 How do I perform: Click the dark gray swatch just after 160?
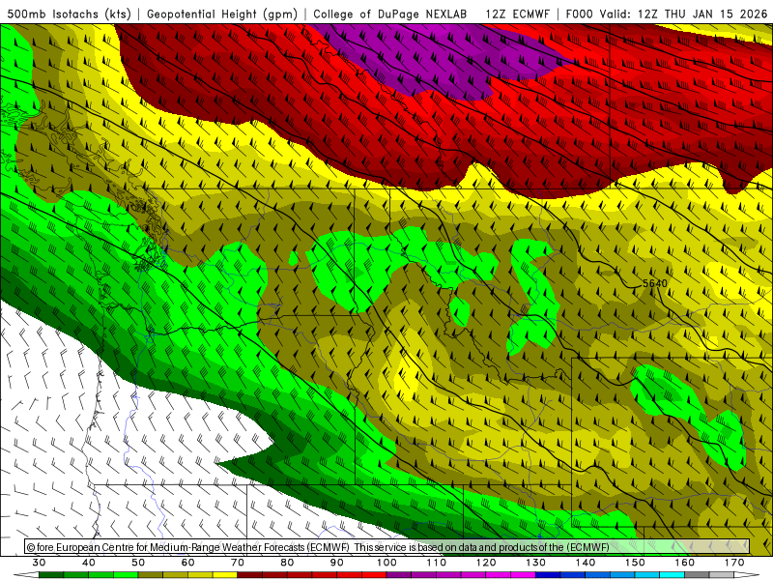click(x=697, y=574)
